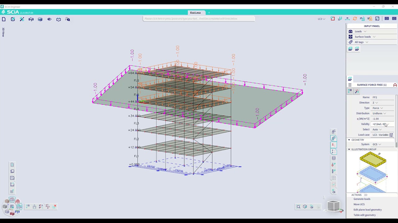Screen dimensions: 398x223
Task: Click the units measurement icon
Action: [x=347, y=19]
